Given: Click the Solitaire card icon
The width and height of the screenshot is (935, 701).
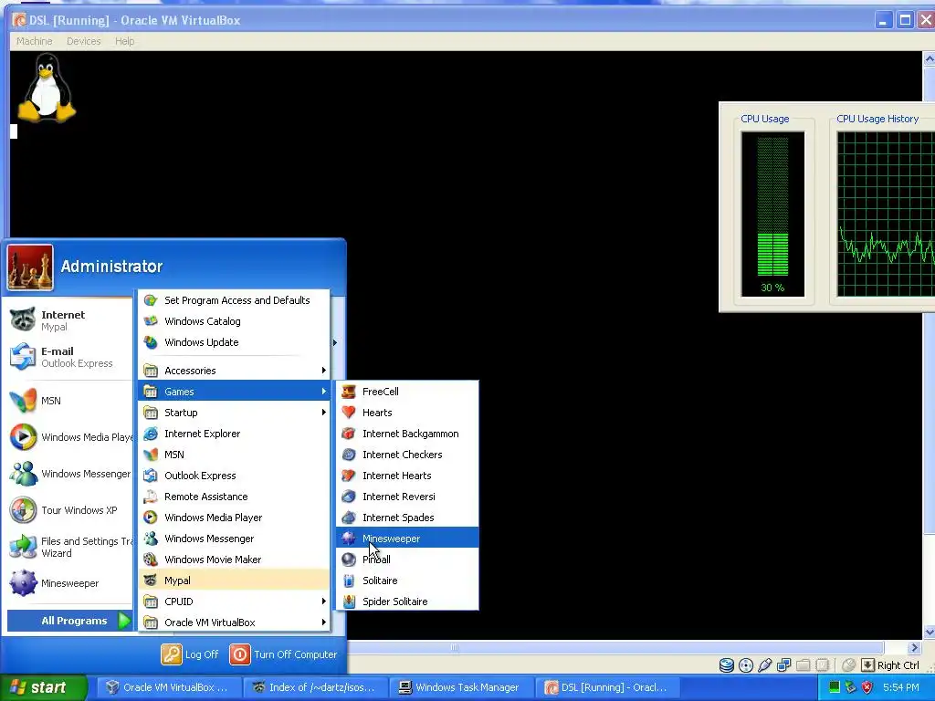Looking at the screenshot, I should pos(349,581).
